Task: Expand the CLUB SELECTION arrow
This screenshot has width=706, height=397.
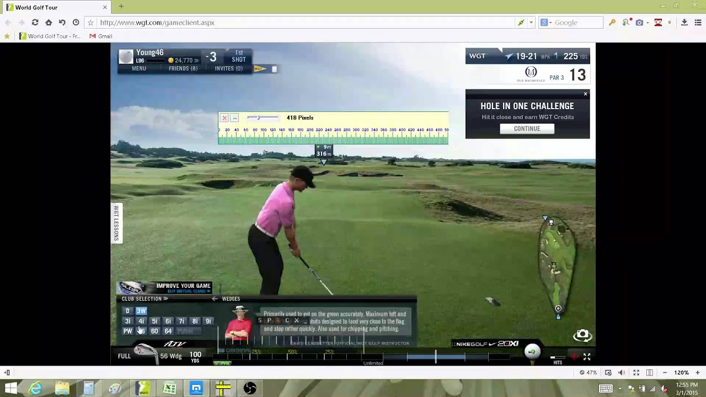Action: click(x=165, y=299)
